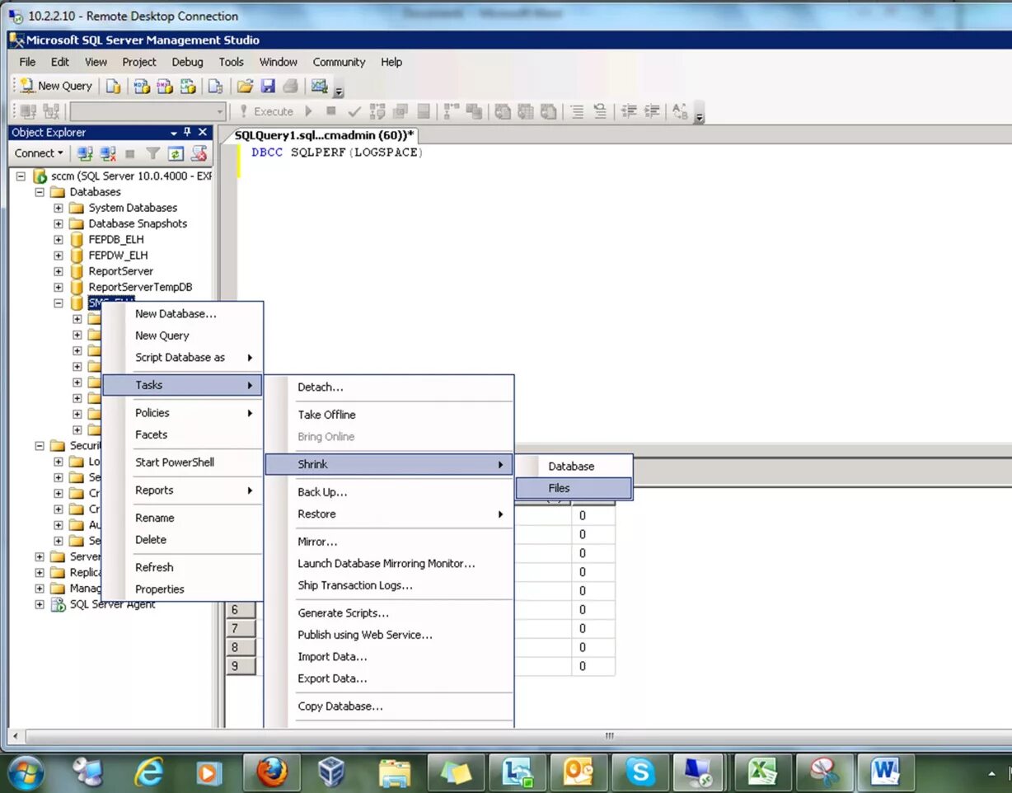Expand the FEPDB_ELH database node

(x=59, y=240)
